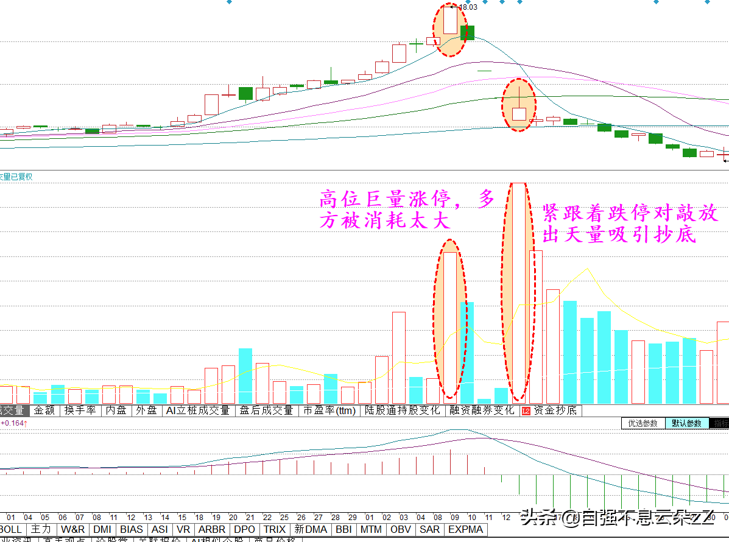Show the ARBR indicator

[212, 529]
